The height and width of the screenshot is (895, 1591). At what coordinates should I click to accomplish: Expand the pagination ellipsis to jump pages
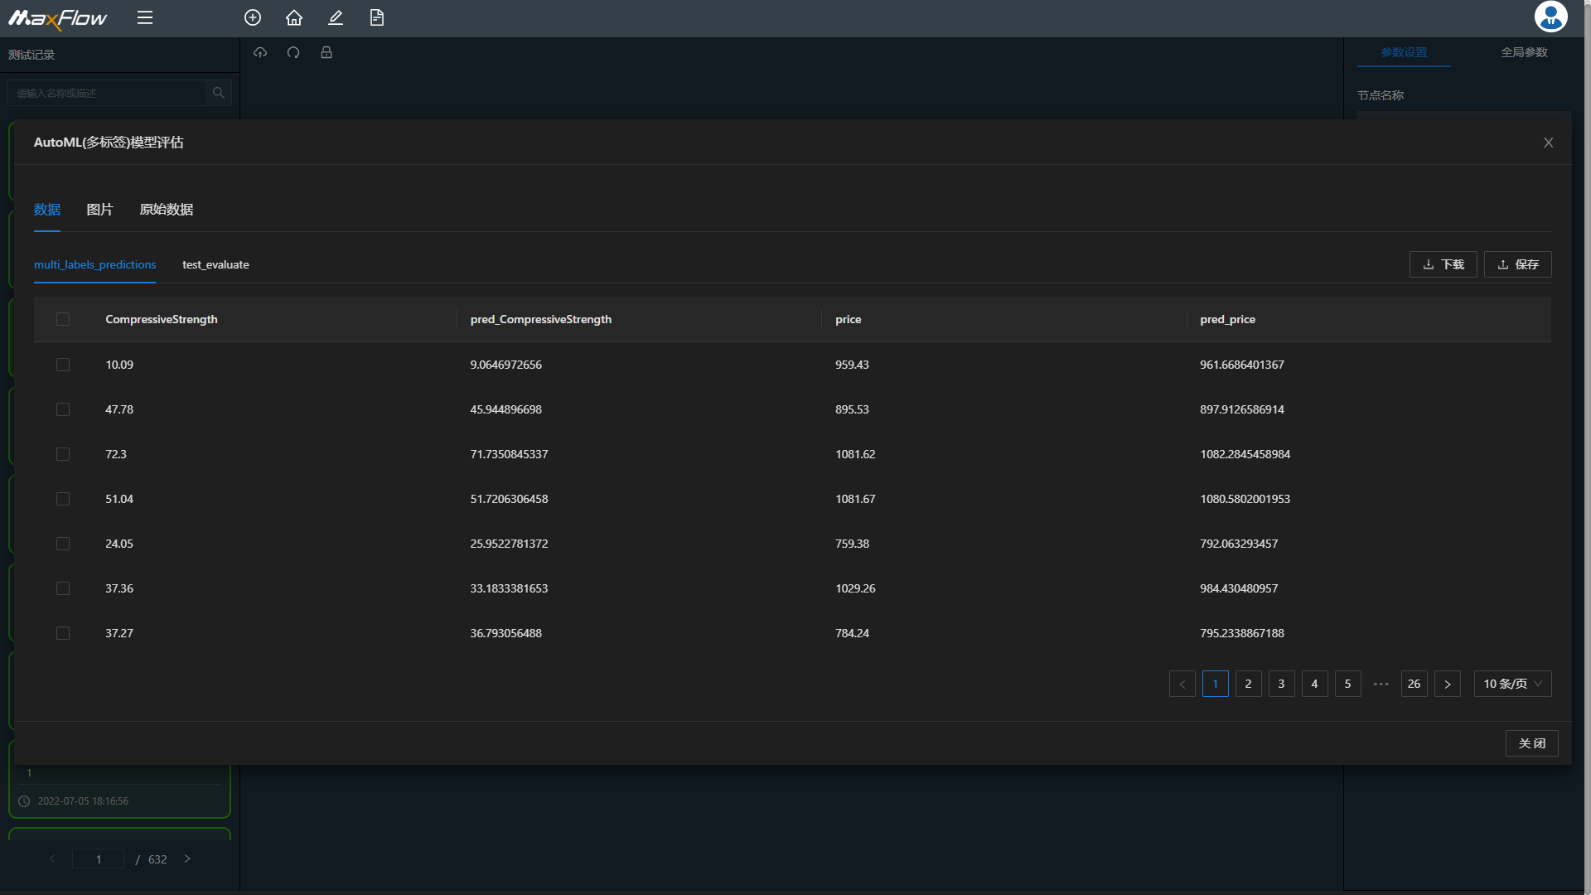(1381, 684)
